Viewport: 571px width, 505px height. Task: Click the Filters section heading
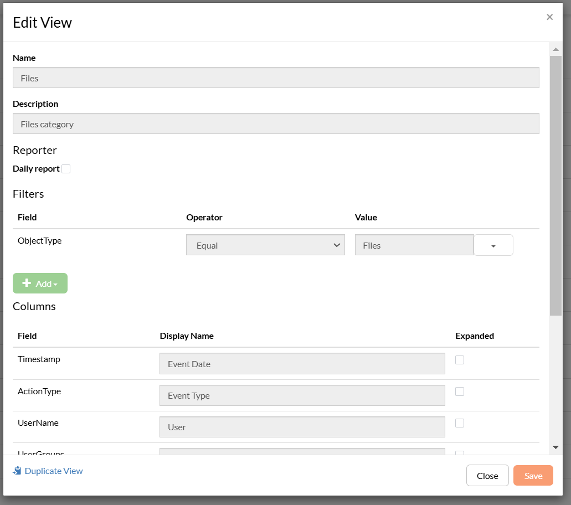28,194
